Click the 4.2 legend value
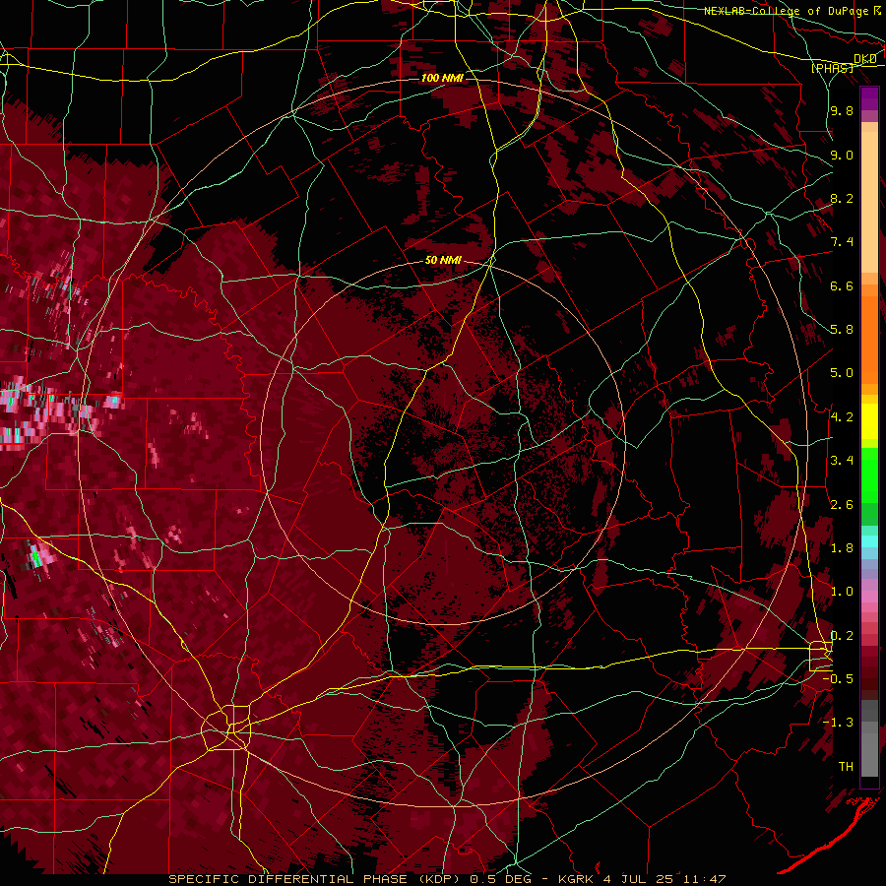The height and width of the screenshot is (886, 886). [842, 417]
